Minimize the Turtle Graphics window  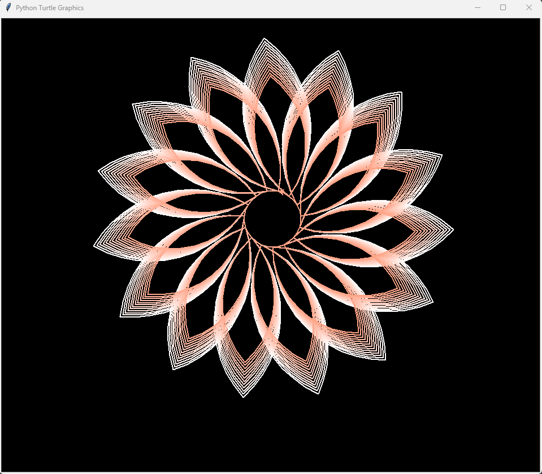(477, 8)
